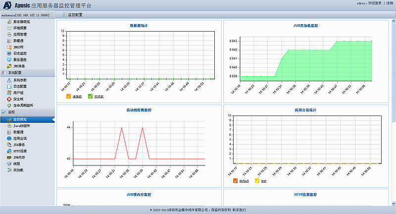Open 服务器概览 in the sidebar

21,22
